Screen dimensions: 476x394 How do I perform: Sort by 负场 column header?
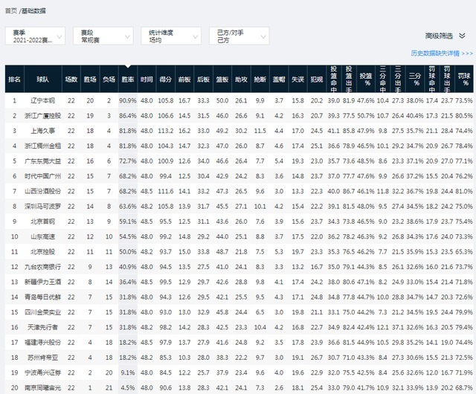(109, 80)
